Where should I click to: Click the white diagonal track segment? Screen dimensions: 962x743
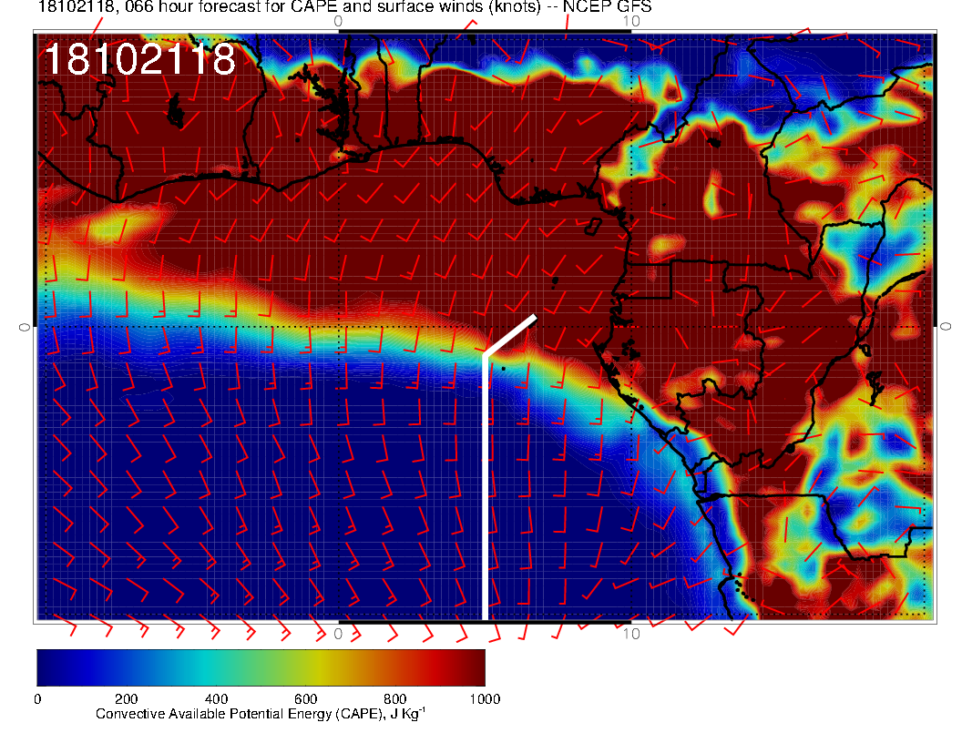510,335
